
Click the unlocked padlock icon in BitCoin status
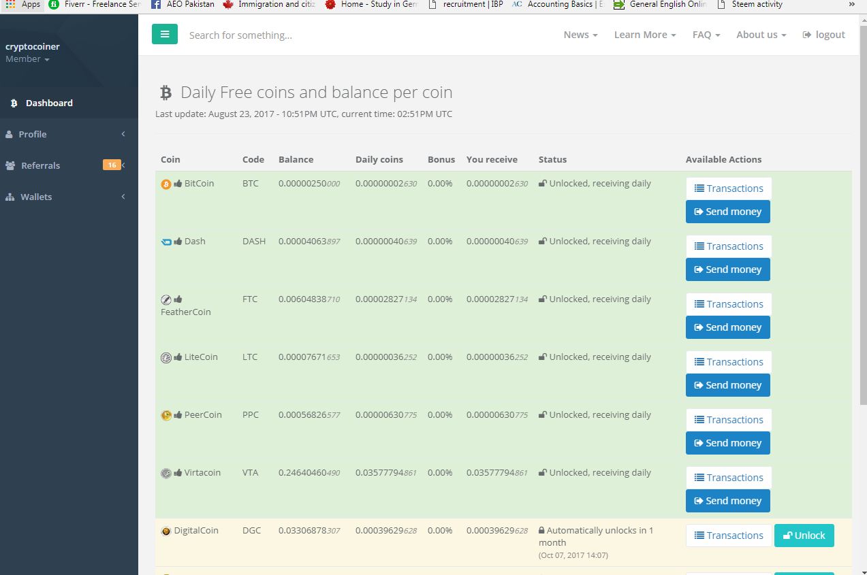pos(543,183)
